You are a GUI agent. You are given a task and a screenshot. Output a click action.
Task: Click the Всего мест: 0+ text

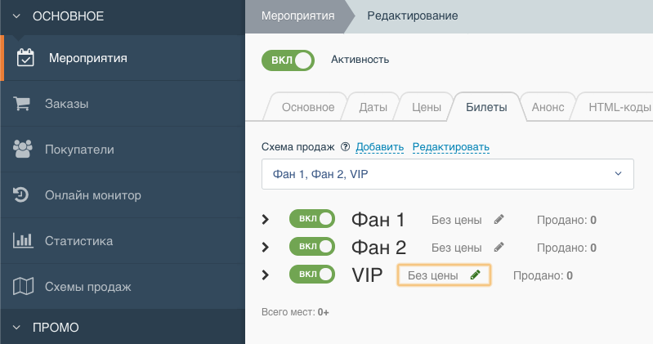pos(295,312)
